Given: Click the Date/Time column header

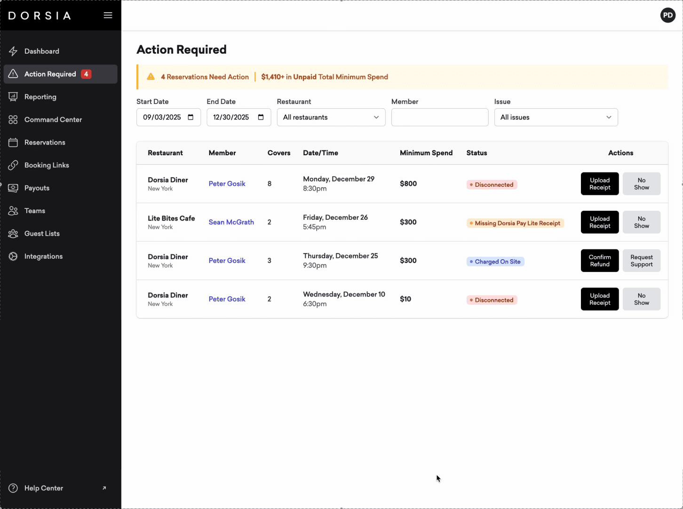Looking at the screenshot, I should point(321,153).
